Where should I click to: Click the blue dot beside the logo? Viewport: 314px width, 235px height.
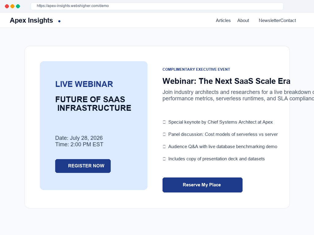tap(59, 21)
